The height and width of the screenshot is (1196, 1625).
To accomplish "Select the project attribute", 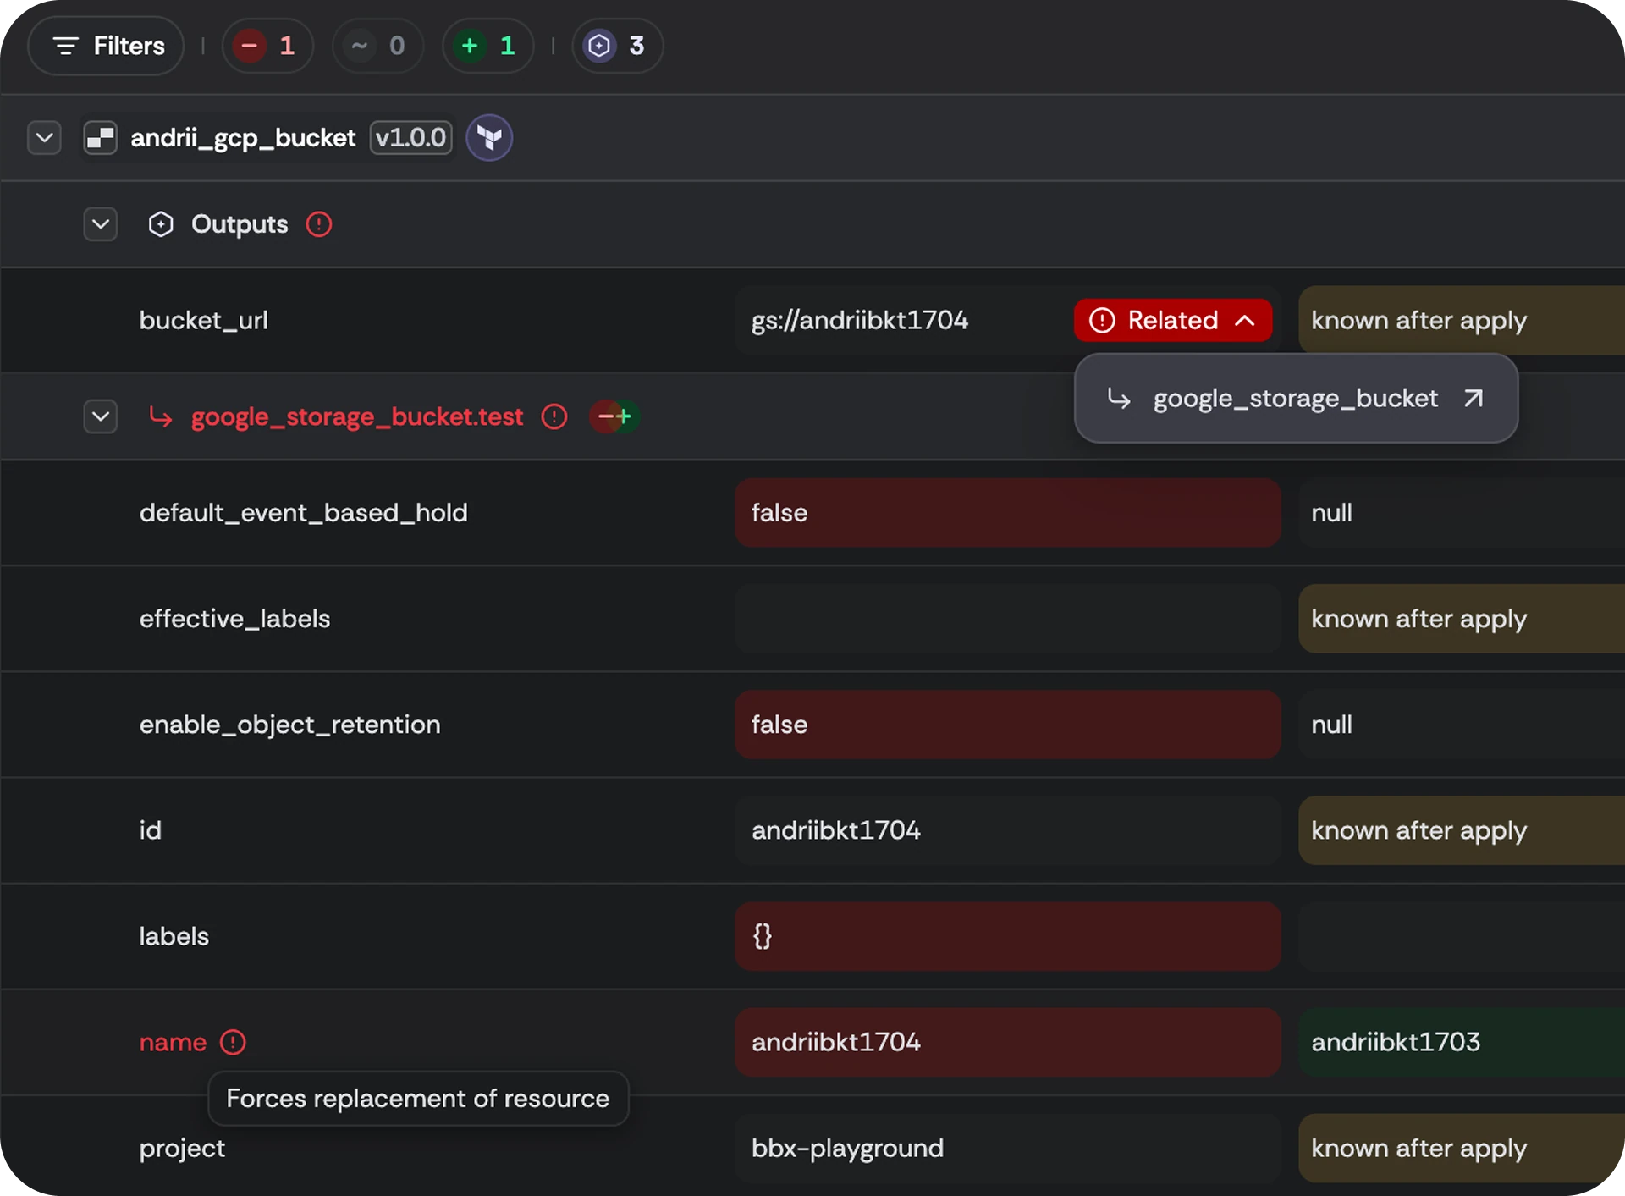I will click(182, 1149).
